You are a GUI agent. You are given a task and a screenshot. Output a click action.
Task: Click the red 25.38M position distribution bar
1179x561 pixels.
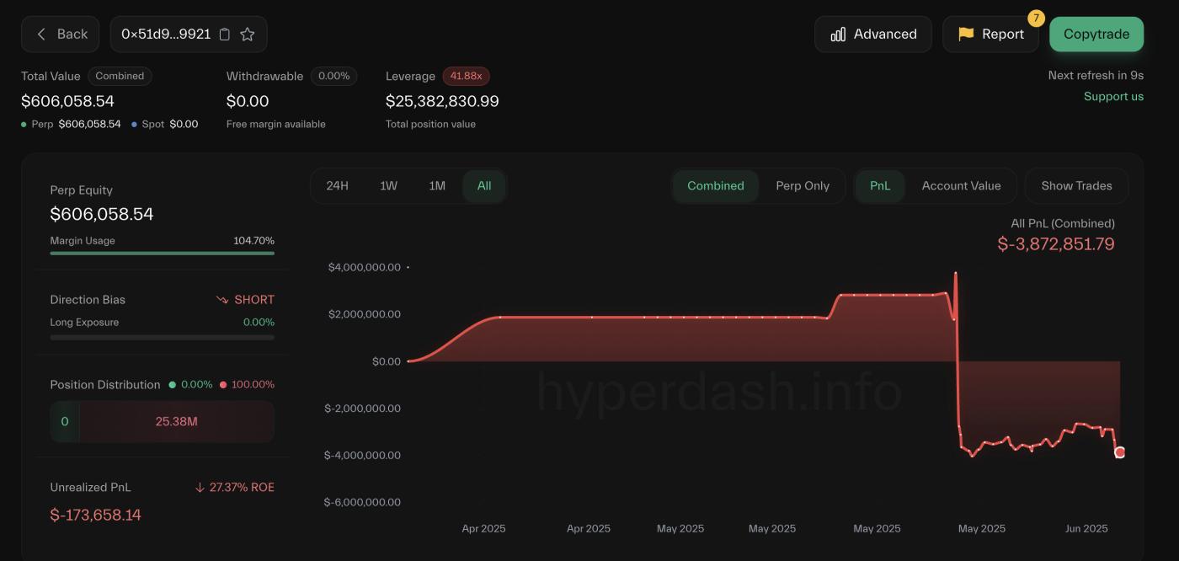[177, 421]
